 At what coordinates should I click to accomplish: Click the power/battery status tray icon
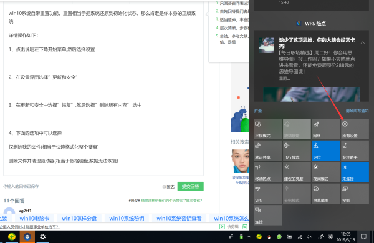(x=289, y=237)
